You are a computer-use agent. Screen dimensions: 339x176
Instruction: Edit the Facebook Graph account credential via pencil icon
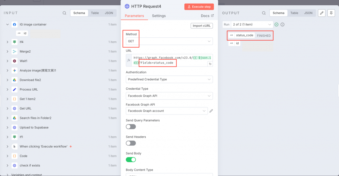(211, 111)
